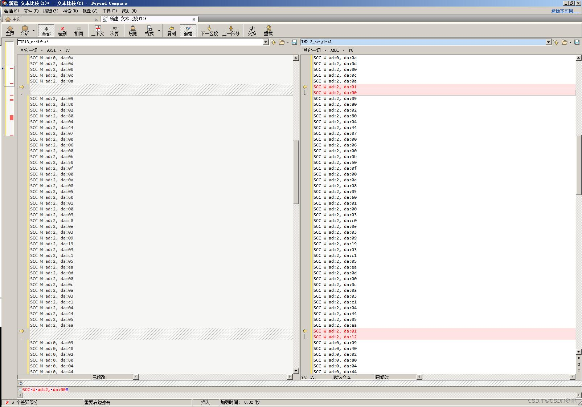
Task: Open left file path history dropdown
Action: [266, 42]
